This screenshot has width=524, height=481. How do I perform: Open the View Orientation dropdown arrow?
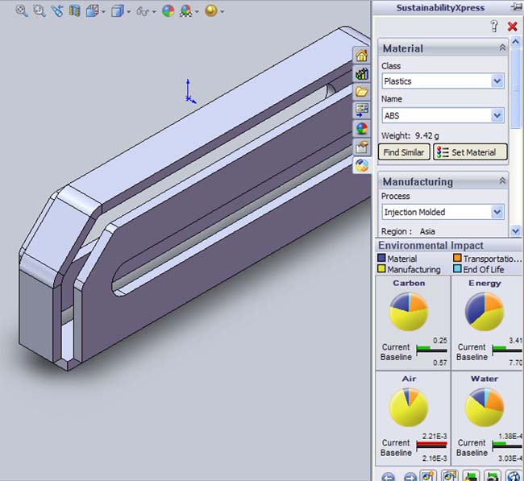coord(103,12)
